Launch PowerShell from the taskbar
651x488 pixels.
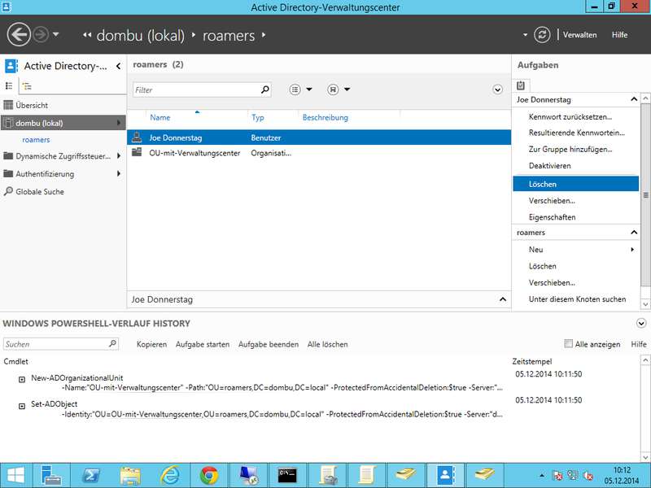click(90, 476)
